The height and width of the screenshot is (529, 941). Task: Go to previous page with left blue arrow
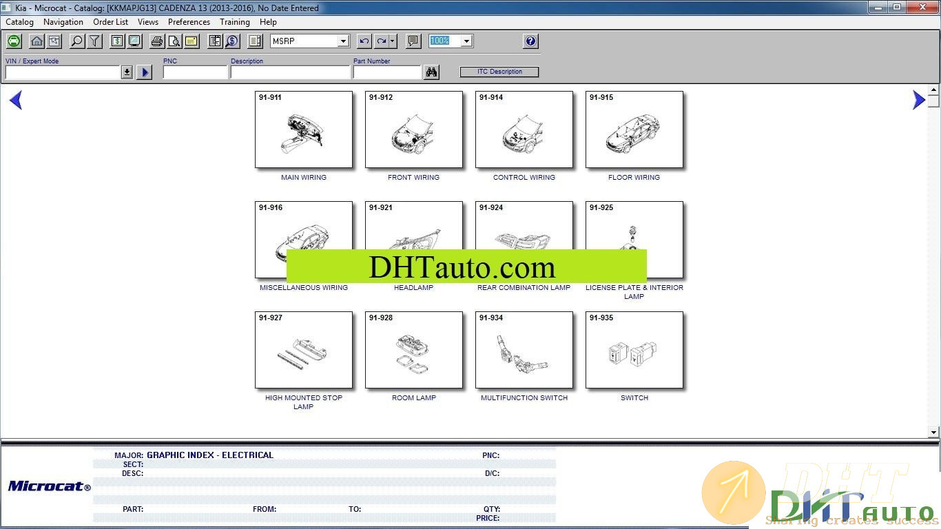[x=16, y=100]
